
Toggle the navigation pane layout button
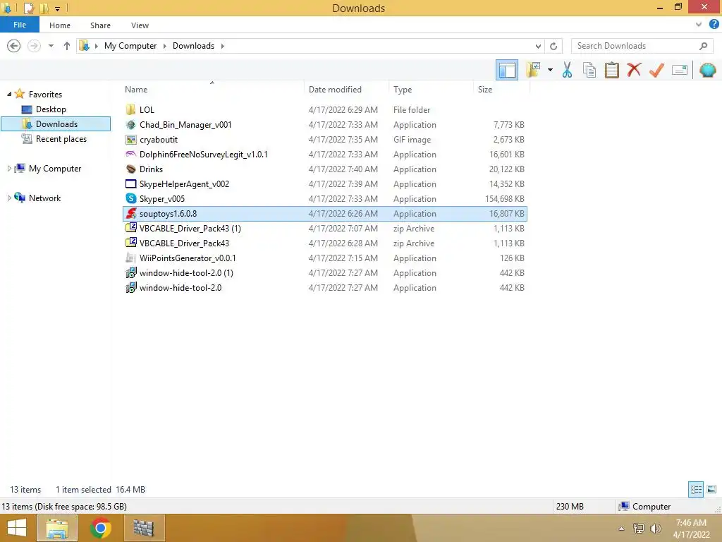click(506, 70)
